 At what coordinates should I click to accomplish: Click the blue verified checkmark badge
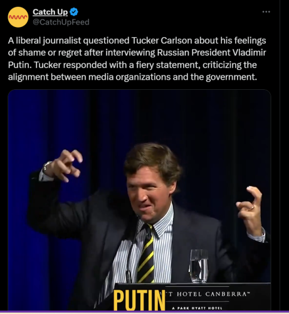click(74, 12)
